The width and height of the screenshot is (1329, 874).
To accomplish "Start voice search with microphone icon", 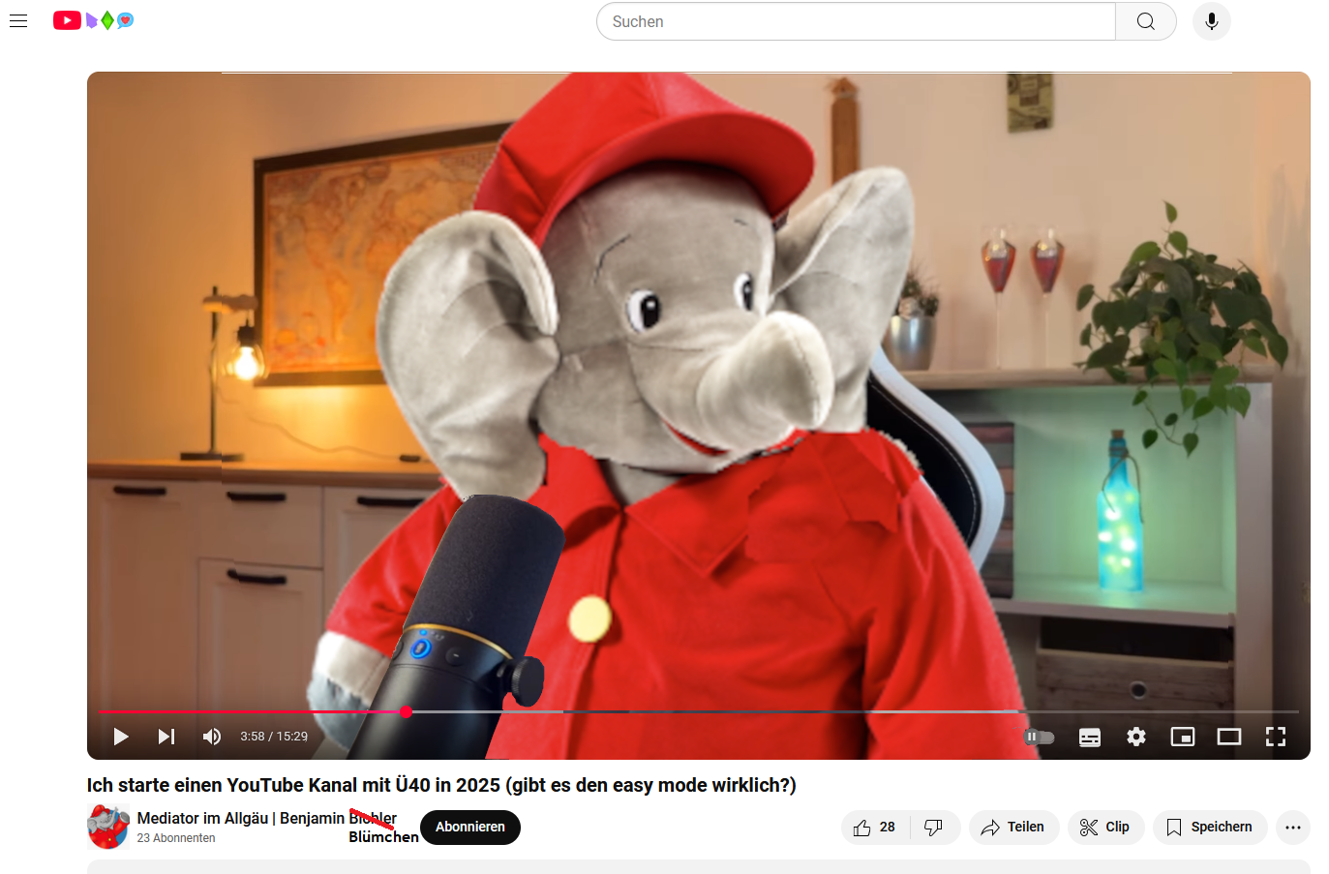I will click(x=1211, y=21).
